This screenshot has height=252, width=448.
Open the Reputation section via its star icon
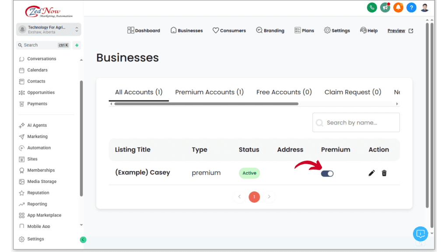click(21, 193)
